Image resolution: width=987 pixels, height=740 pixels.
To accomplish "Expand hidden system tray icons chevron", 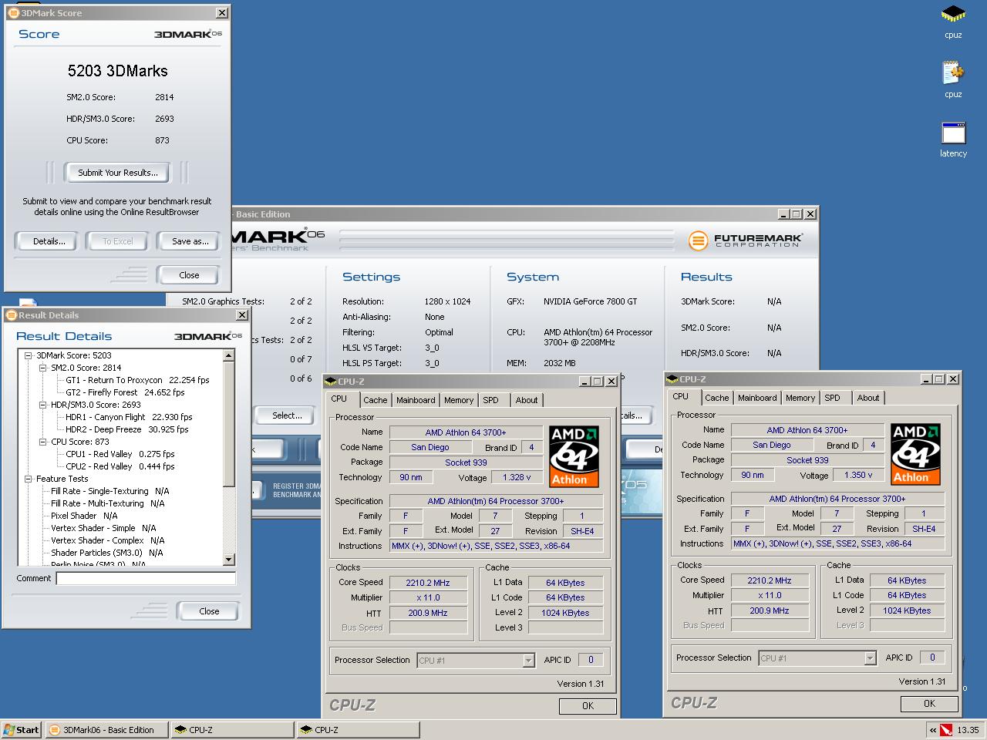I will pos(932,730).
